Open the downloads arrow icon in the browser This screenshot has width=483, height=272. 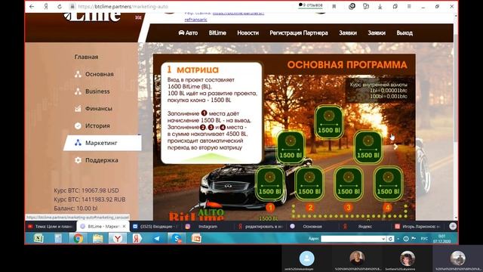coord(380,7)
